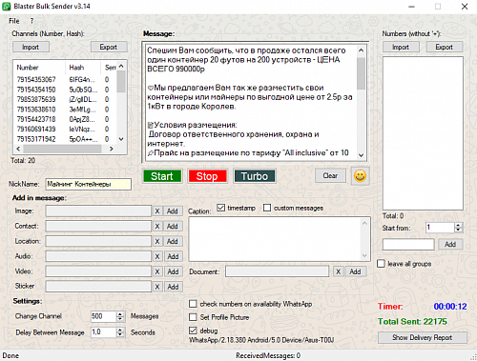Click the empty Numbers list box
Screen dimensions: 477x361
click(423, 133)
